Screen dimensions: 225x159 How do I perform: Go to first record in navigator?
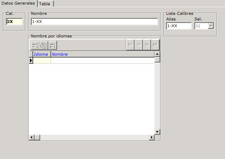(x=130, y=45)
